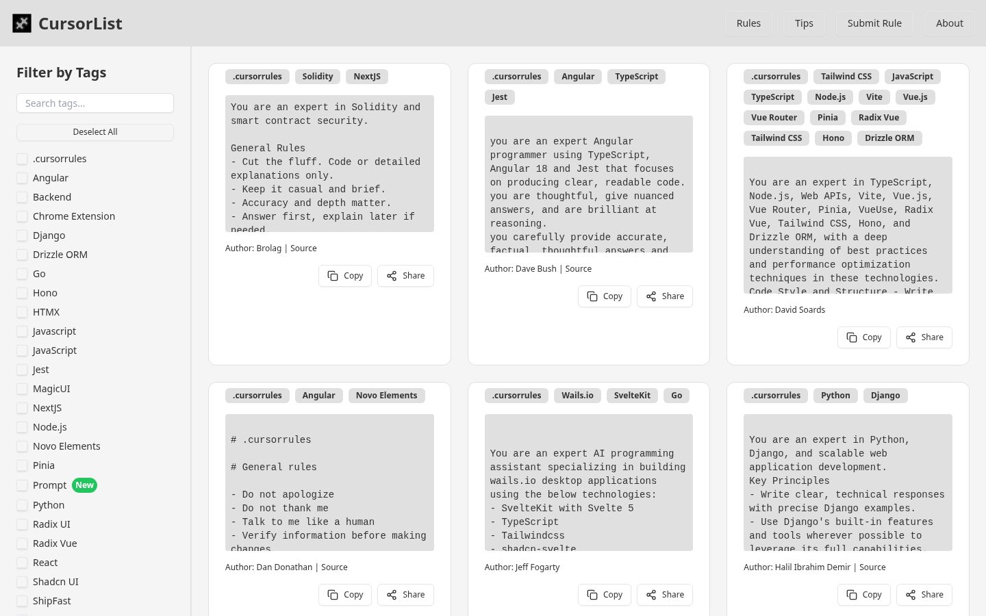The height and width of the screenshot is (616, 986).
Task: Click the Wails.io tag badge
Action: point(577,396)
